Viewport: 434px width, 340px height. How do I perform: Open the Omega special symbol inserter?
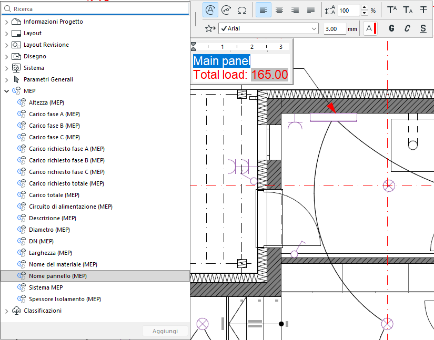pos(242,10)
